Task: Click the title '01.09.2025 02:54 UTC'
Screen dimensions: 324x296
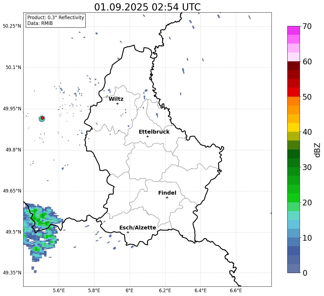Action: 147,7
